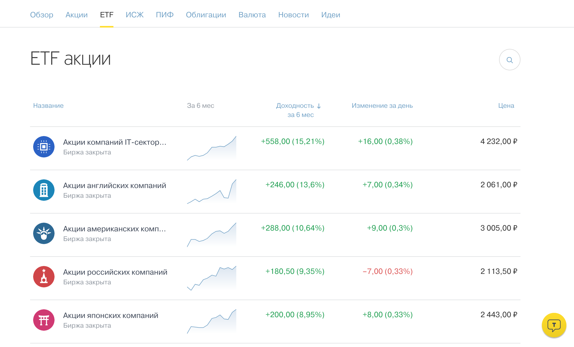Click the +9,00 (0,3%) daily change
Screen dimensions: 574x347
pos(390,228)
